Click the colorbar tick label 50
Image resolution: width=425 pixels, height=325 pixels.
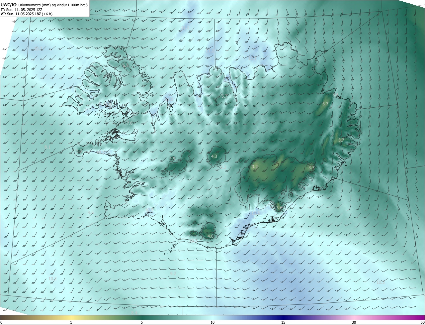pos(423,322)
